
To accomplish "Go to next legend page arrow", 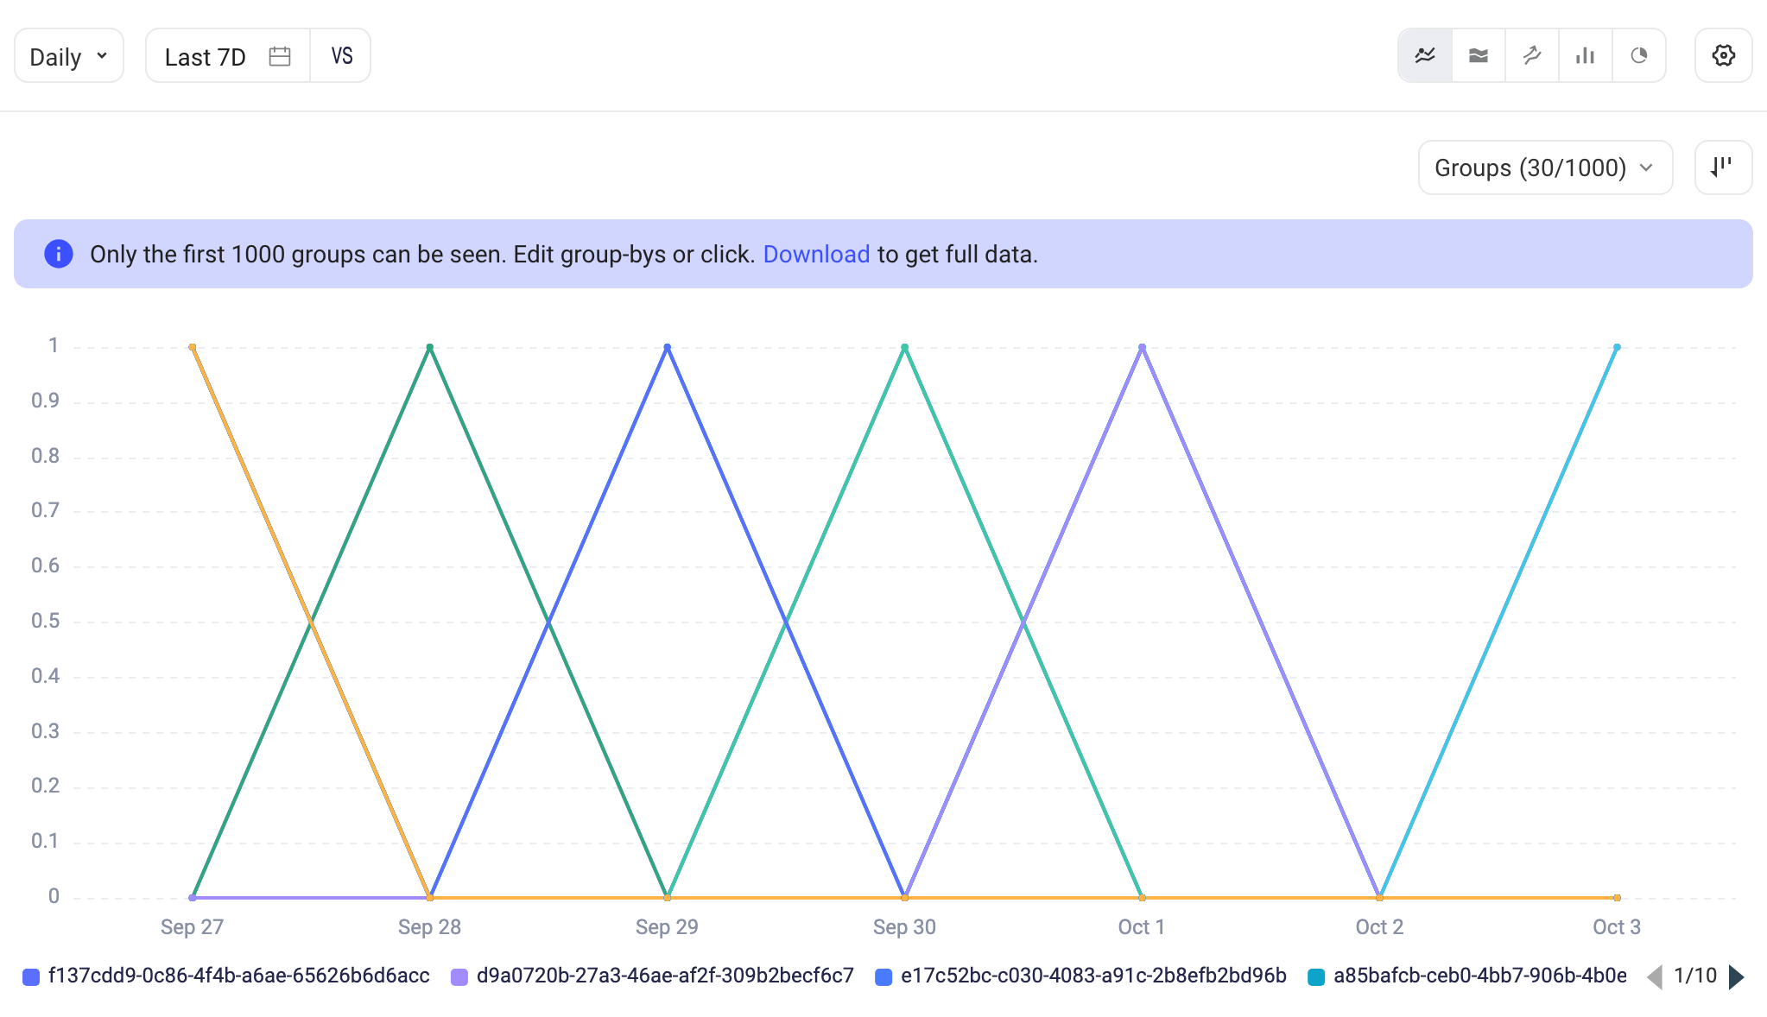I will [1737, 976].
